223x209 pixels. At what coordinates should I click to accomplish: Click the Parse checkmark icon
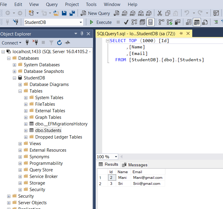[126, 22]
